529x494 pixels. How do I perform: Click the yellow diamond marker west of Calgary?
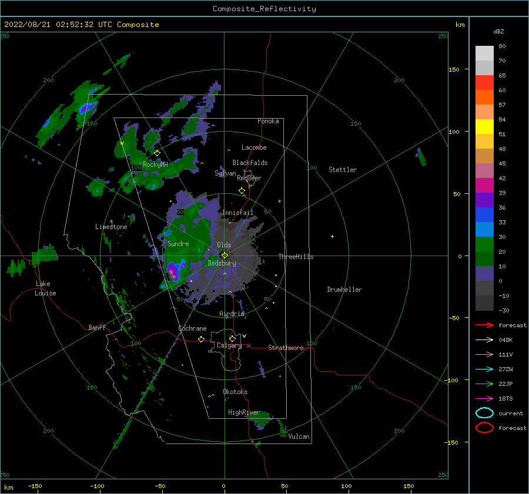pyautogui.click(x=201, y=340)
